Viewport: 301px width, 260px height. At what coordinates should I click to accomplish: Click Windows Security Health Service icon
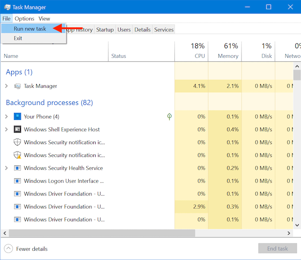coord(17,168)
